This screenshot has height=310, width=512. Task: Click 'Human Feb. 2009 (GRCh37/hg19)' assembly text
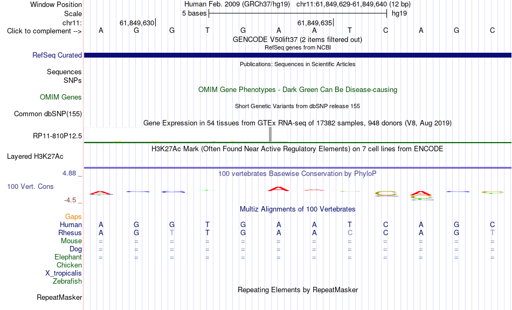(x=238, y=4)
